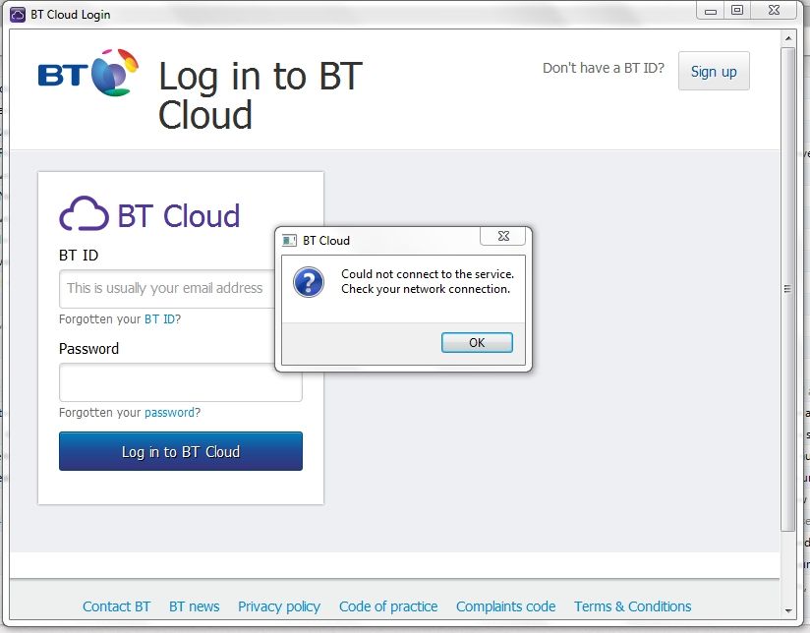The image size is (810, 633).
Task: Open the forgotten password link
Action: pos(169,413)
